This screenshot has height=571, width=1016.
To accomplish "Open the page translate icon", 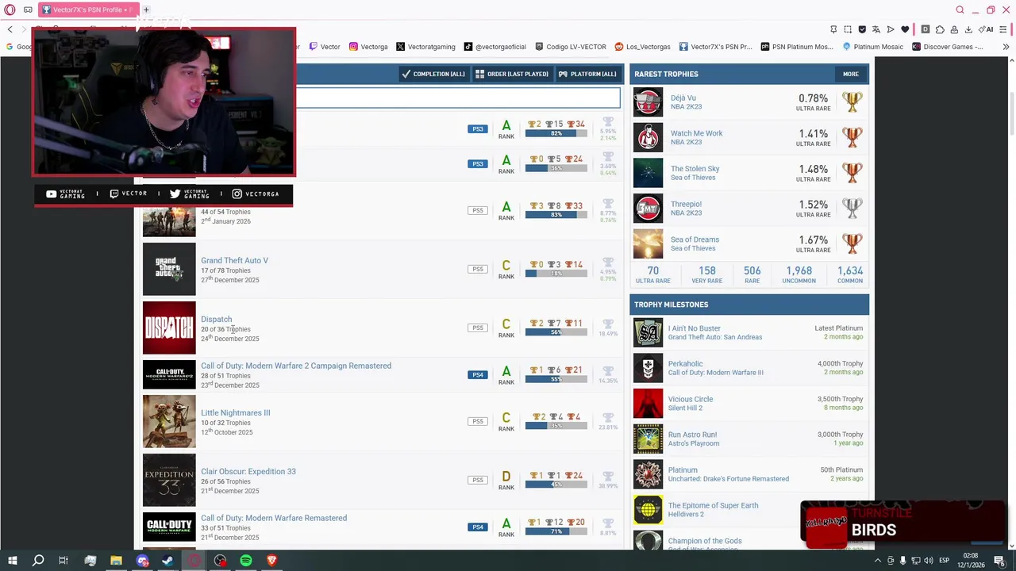I will coord(876,29).
